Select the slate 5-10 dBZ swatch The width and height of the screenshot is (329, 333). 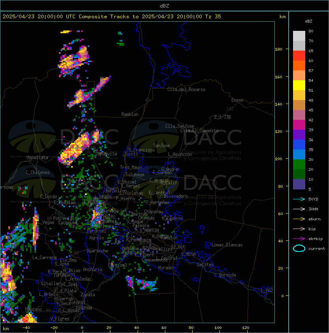(299, 184)
